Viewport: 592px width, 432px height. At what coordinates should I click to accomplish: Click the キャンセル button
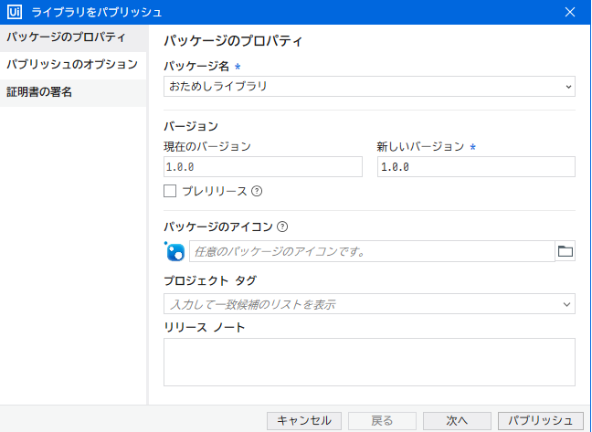point(304,421)
